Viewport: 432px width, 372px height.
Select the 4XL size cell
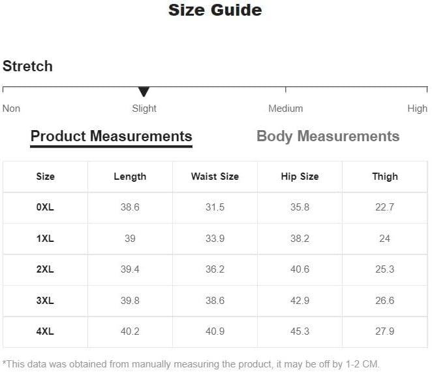coord(45,331)
